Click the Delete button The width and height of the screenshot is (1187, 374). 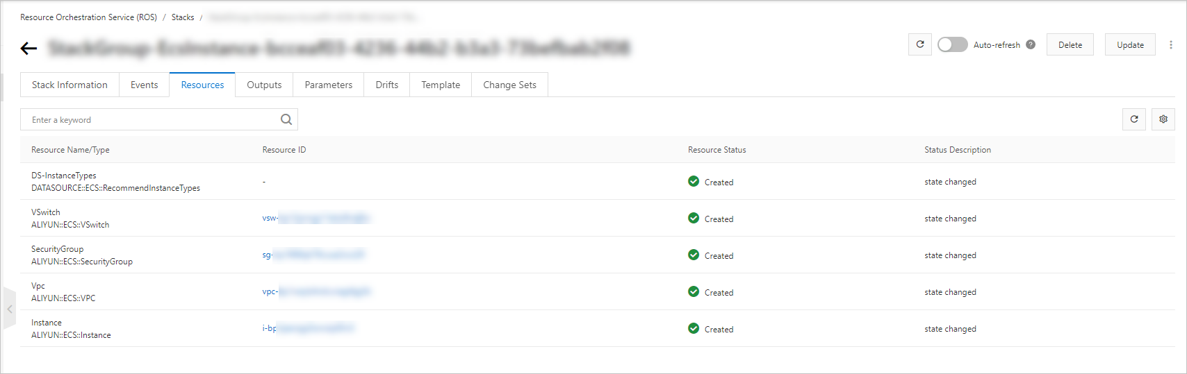[x=1070, y=44]
